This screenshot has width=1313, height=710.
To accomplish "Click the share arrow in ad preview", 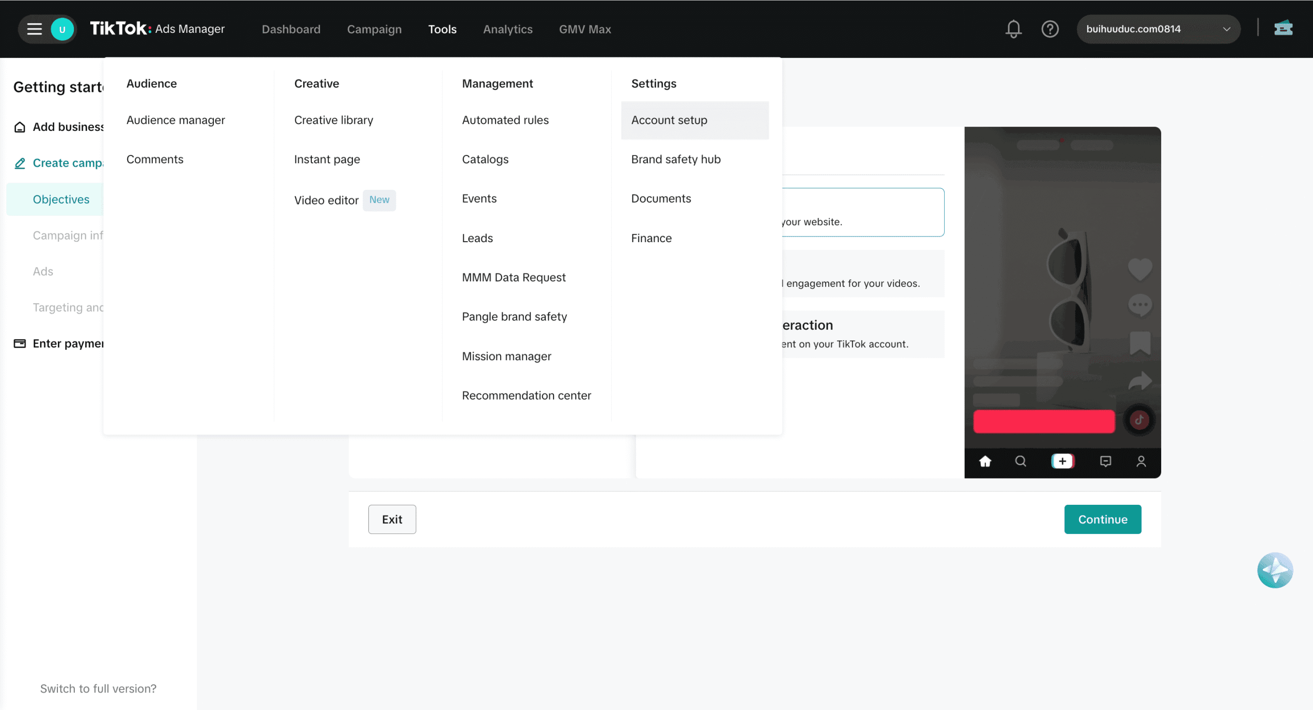I will coord(1140,381).
